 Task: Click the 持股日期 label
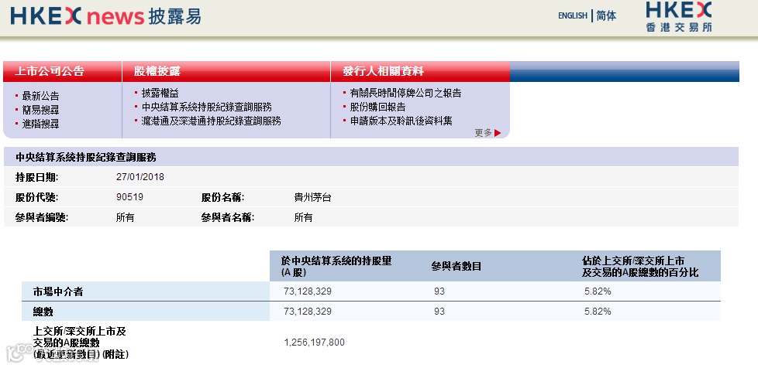pos(36,177)
